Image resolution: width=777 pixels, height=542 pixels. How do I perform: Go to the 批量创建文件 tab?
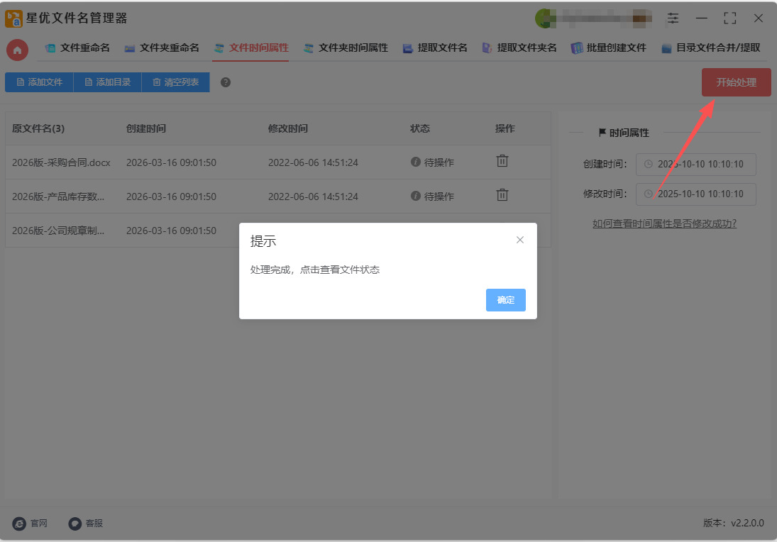[609, 48]
